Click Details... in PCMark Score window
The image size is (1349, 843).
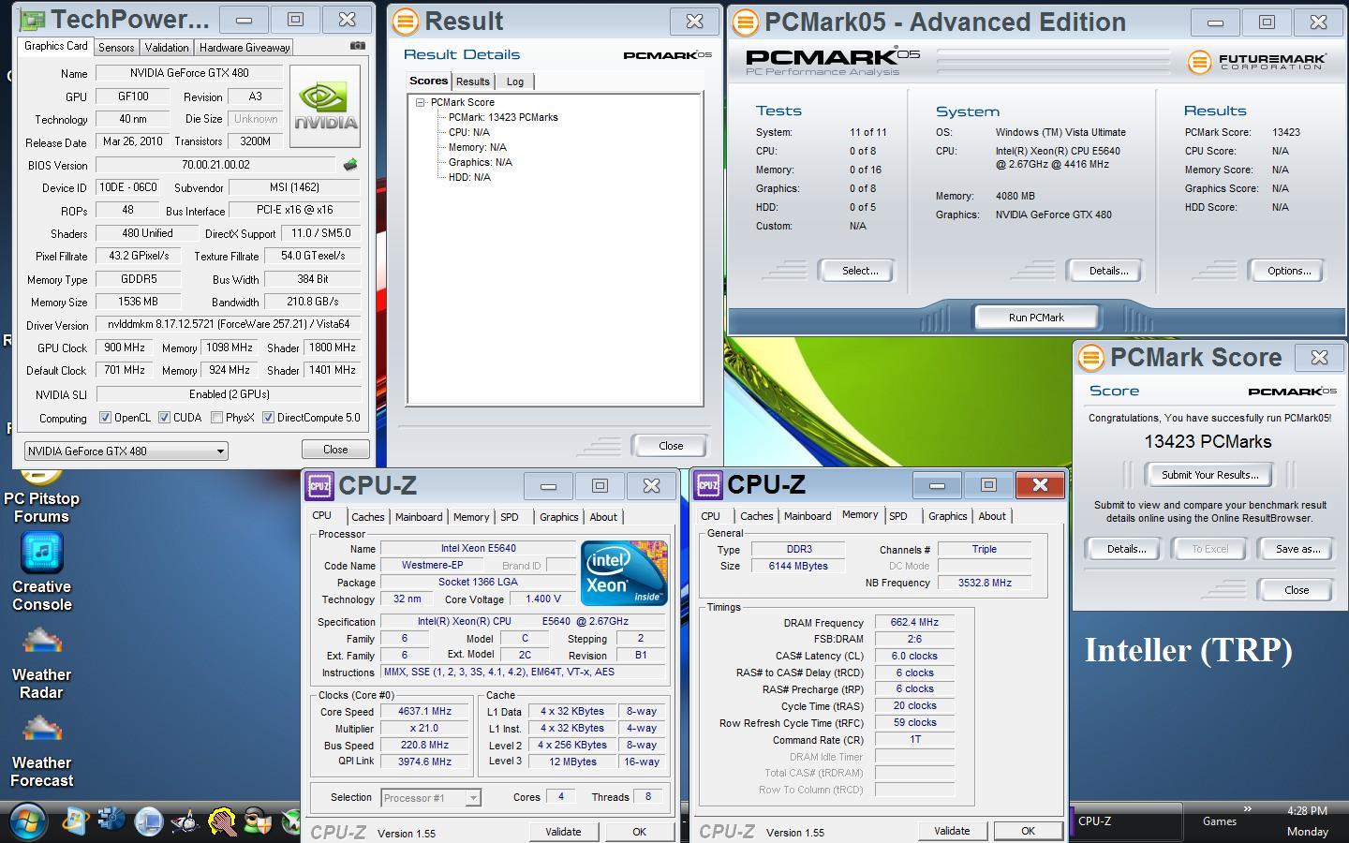[x=1125, y=549]
